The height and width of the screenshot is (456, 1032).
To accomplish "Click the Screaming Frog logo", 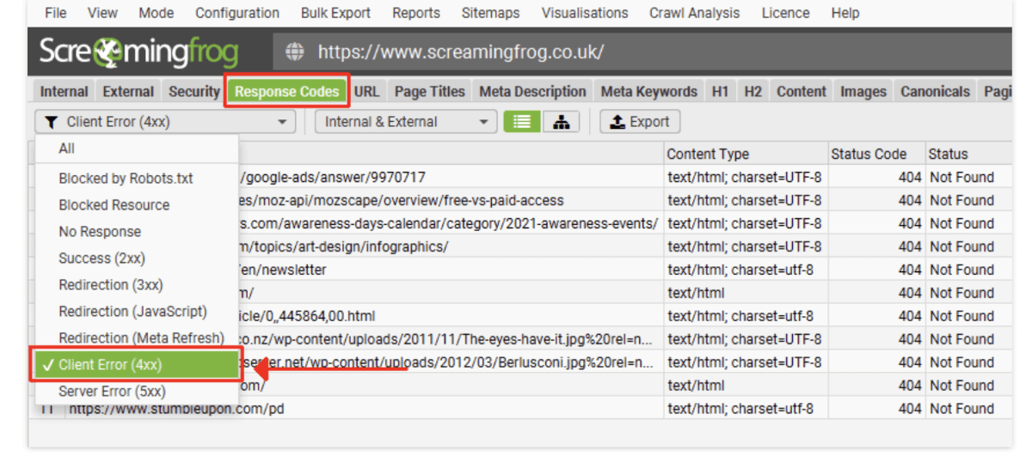I will [x=138, y=52].
